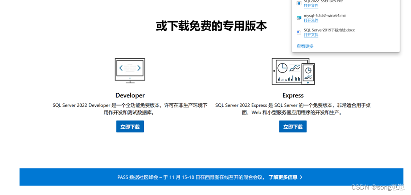Click the SQL2022-SSEI-Dev.exe file icon
This screenshot has width=411, height=195.
(299, 3)
